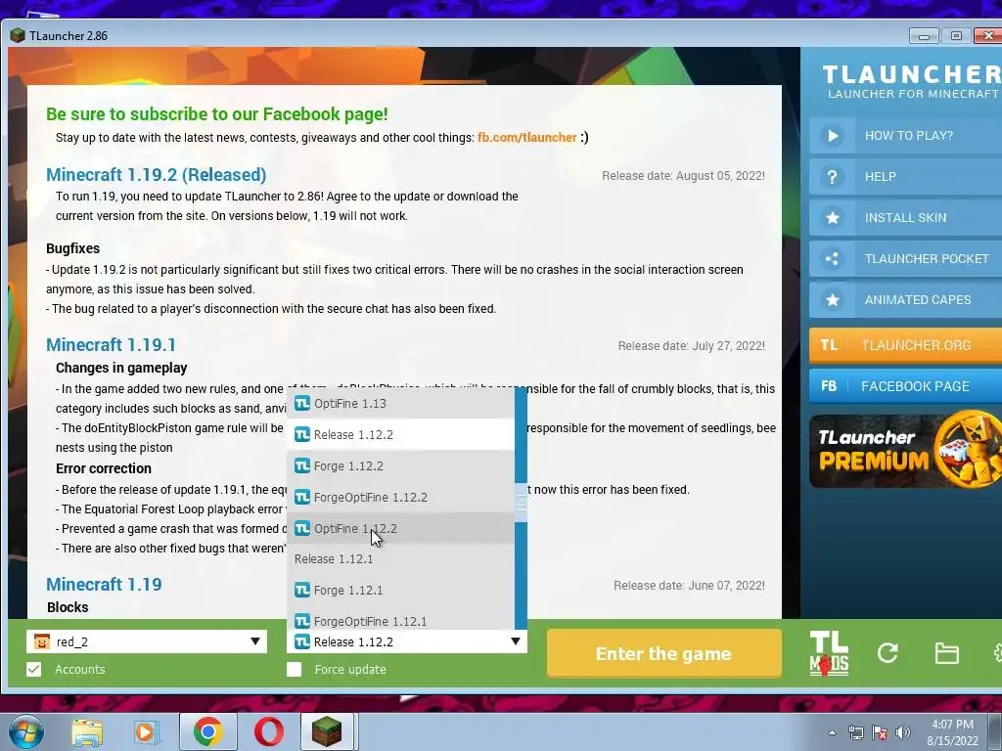Click the TL logo on TLauncher.org button
This screenshot has width=1002, height=751.
pos(829,345)
